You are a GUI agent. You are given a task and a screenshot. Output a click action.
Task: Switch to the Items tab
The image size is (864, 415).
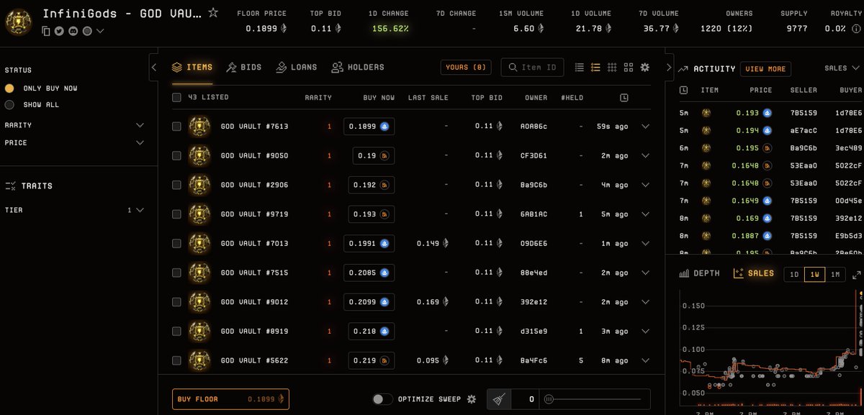coord(192,67)
